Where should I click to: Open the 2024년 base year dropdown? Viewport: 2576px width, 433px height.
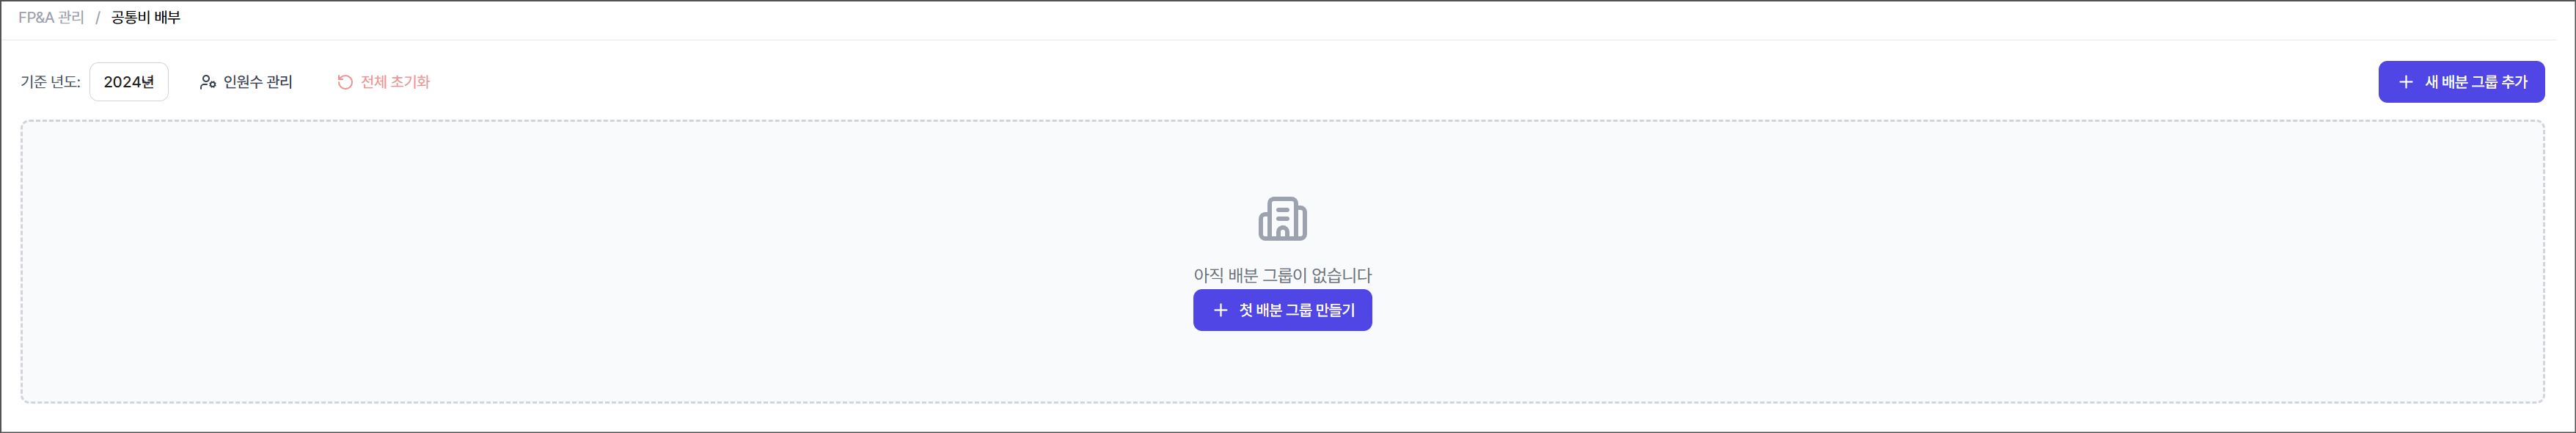[x=129, y=82]
